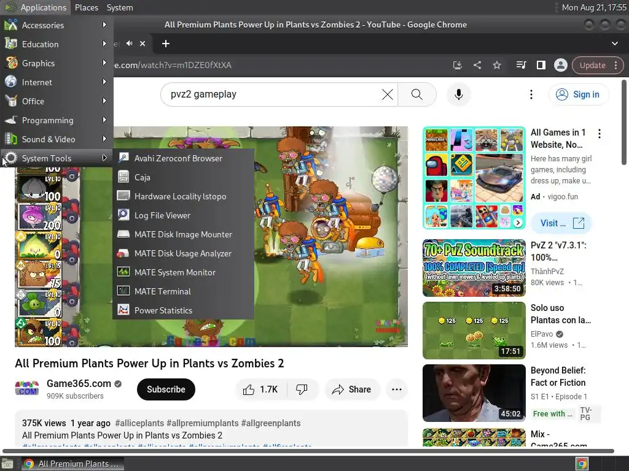Open Chrome media controls icon
629x471 pixels.
[521, 65]
